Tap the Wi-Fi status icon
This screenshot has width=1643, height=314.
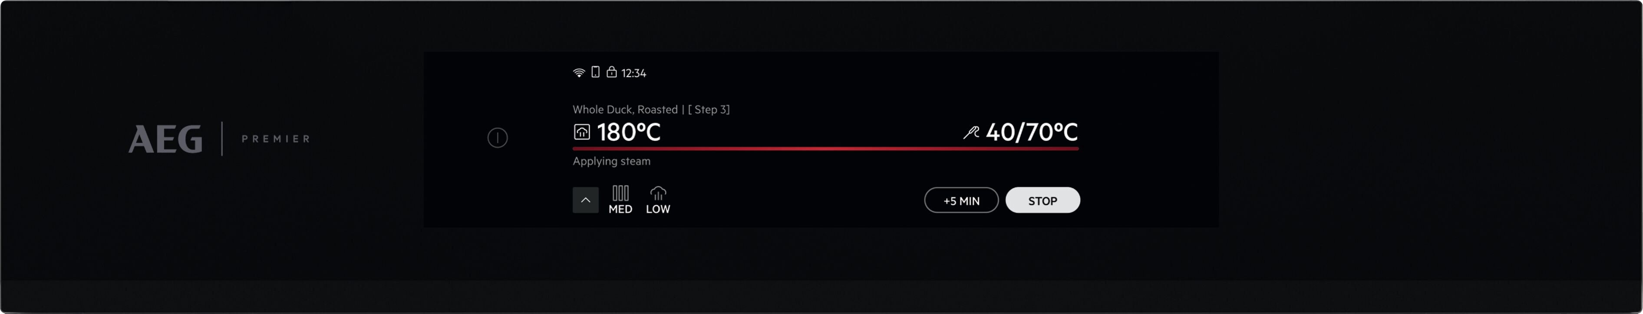tap(578, 73)
